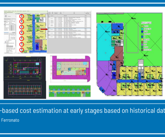Open the green hotel rooms strip image
Screen dimensions: 165x137
point(70,91)
